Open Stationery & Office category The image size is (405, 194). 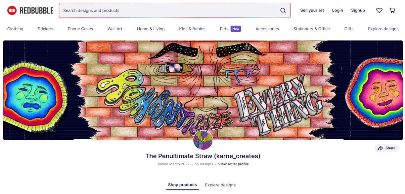click(312, 29)
